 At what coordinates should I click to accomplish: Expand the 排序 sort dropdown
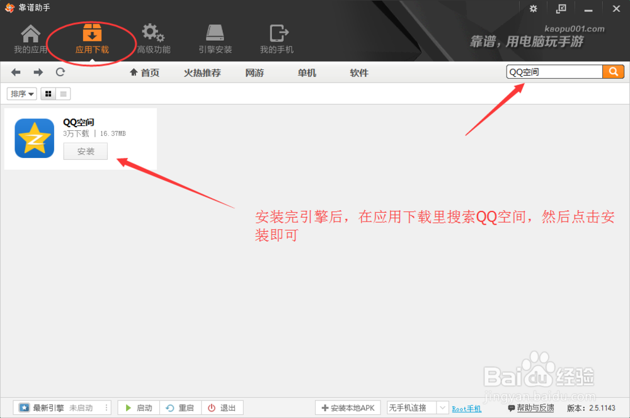[21, 94]
